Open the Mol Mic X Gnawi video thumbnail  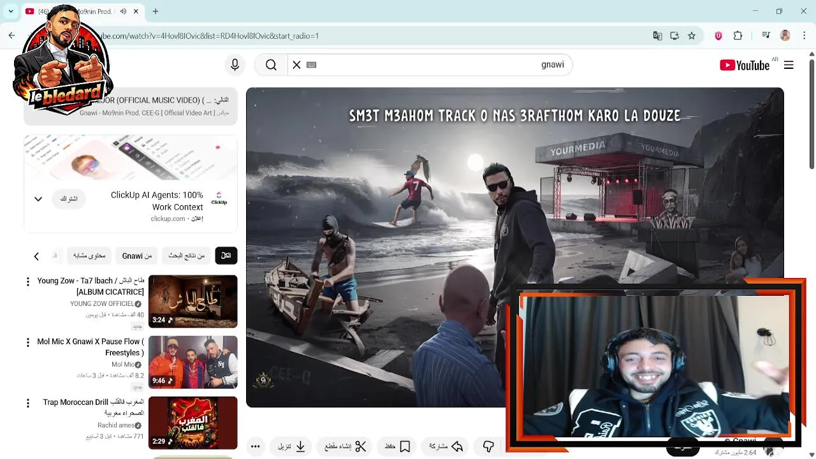(193, 362)
